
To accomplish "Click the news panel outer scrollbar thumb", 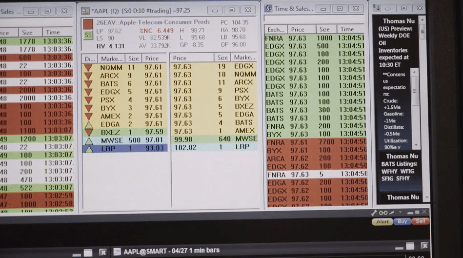I will click(x=423, y=32).
